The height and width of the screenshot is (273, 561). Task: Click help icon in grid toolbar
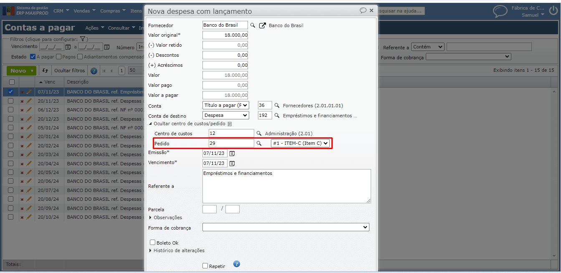[x=94, y=71]
